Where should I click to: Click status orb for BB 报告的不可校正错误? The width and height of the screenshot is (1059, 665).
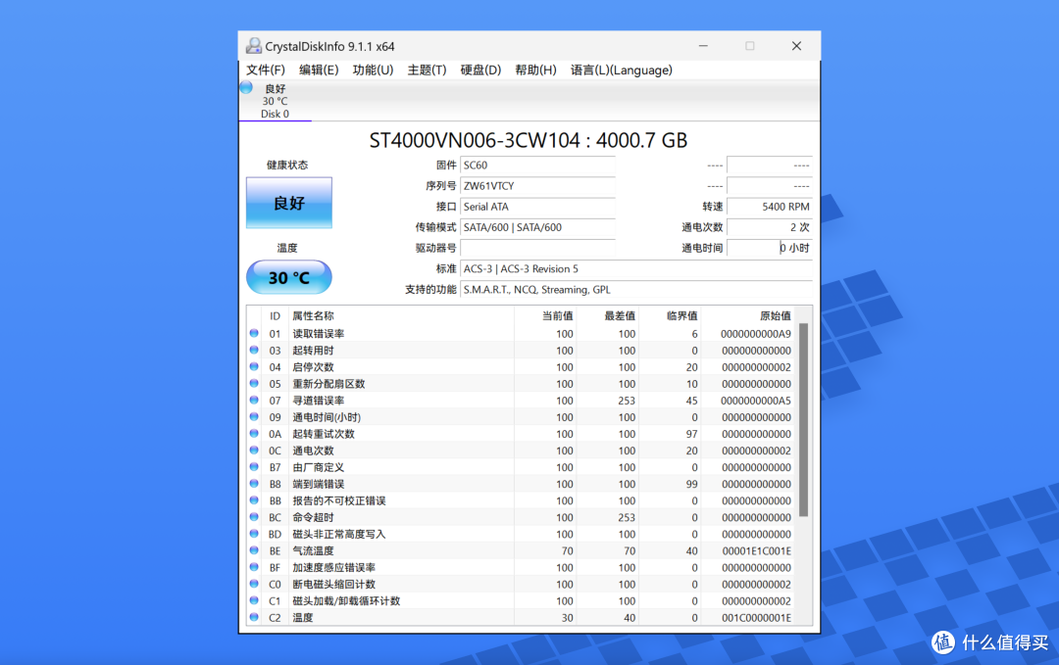coord(254,500)
